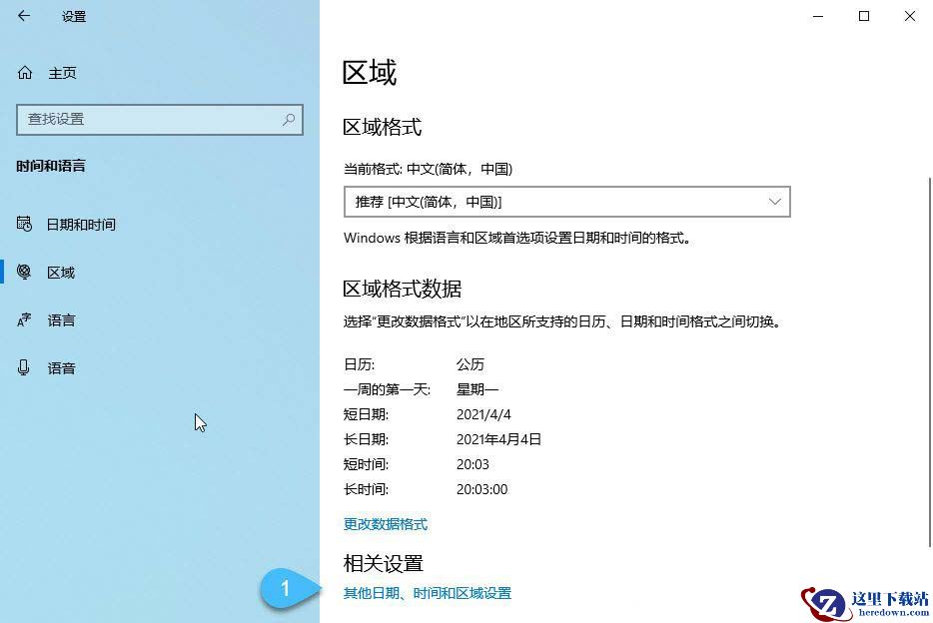Click the back arrow in Settings
933x623 pixels.
click(x=24, y=16)
